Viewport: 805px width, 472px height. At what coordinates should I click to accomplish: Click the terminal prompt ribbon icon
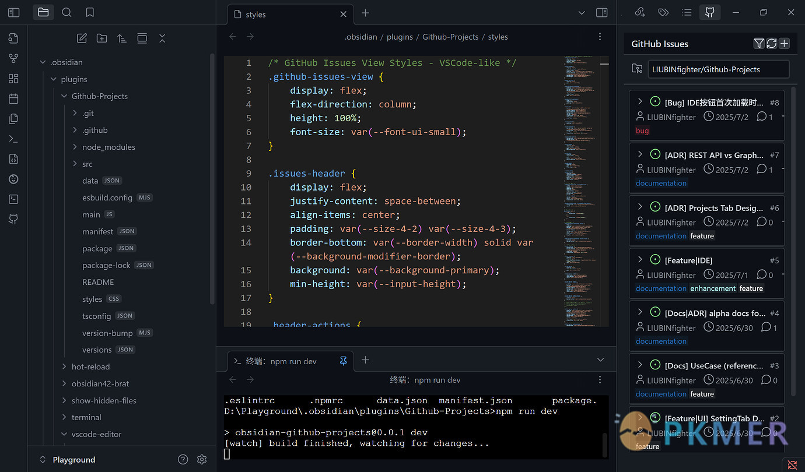click(x=13, y=139)
